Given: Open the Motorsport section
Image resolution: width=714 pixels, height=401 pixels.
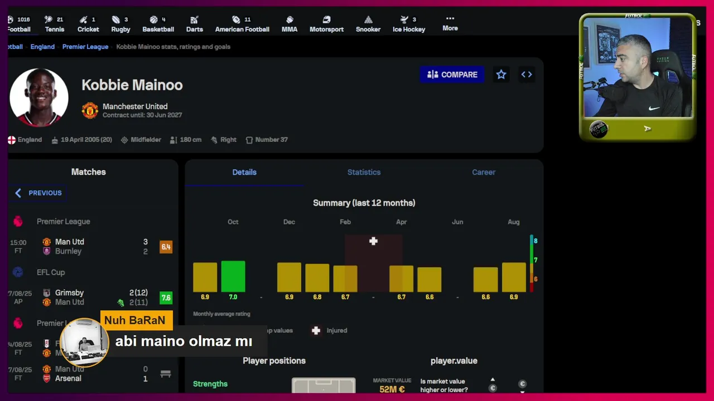Looking at the screenshot, I should pos(326,24).
